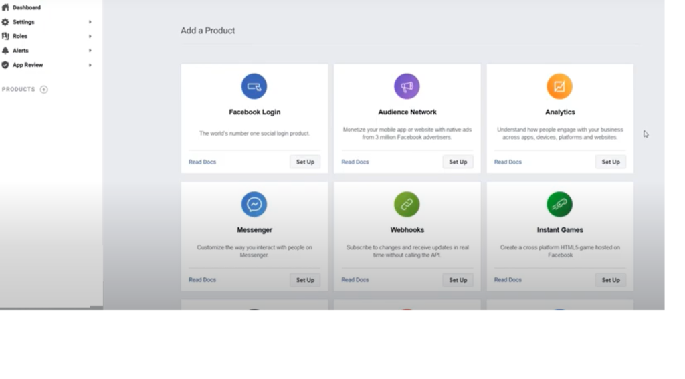This screenshot has height=379, width=685.
Task: Set Up Analytics product
Action: click(611, 162)
